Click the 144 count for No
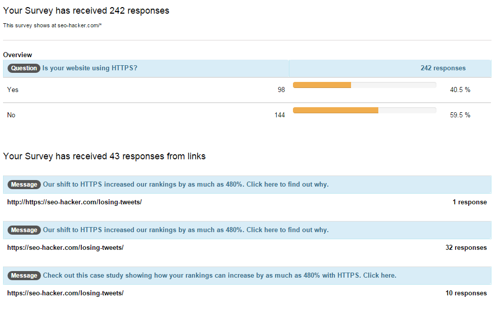This screenshot has height=309, width=496. [279, 115]
